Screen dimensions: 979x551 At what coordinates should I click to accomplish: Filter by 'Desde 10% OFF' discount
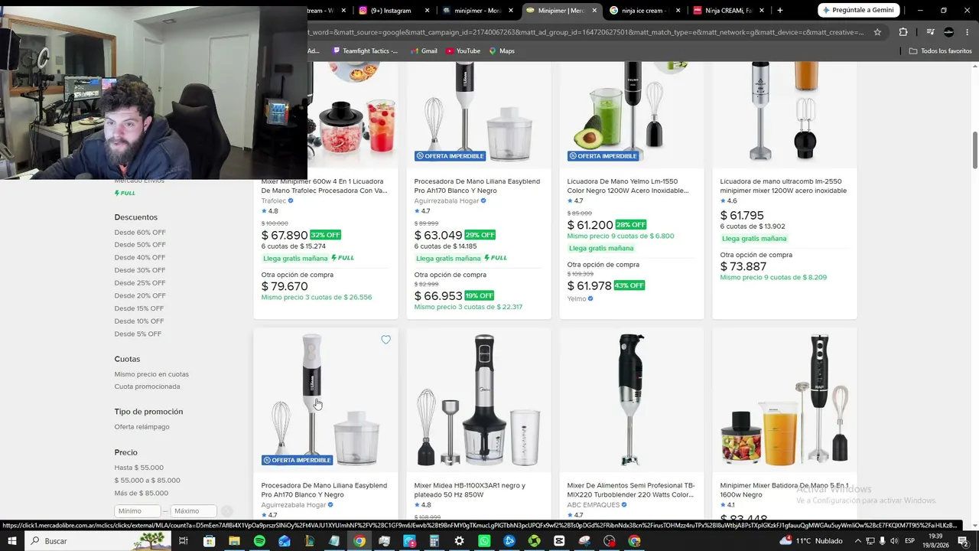click(x=139, y=321)
